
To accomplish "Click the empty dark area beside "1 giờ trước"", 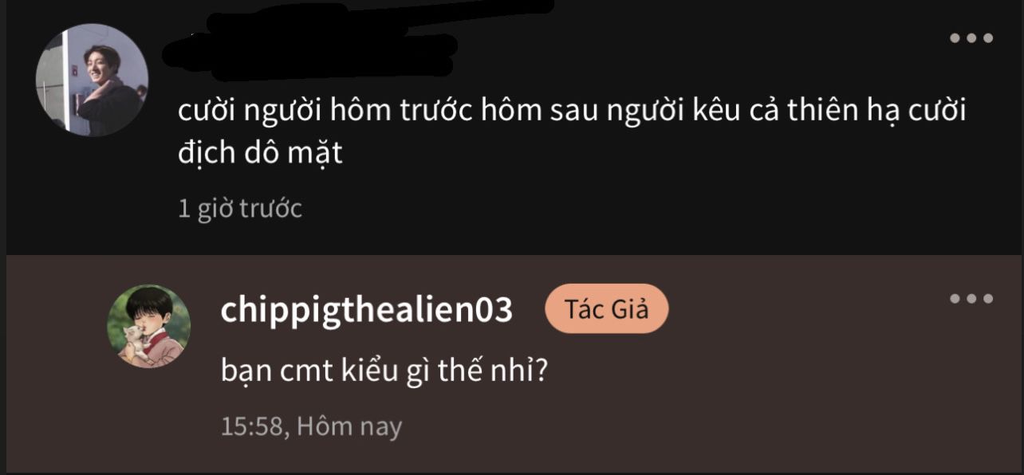I will 622,209.
